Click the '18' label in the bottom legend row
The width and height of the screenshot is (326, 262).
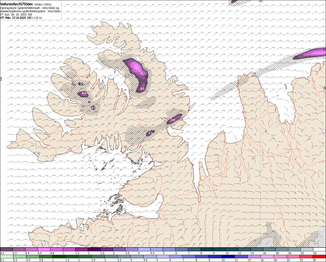click(275, 260)
